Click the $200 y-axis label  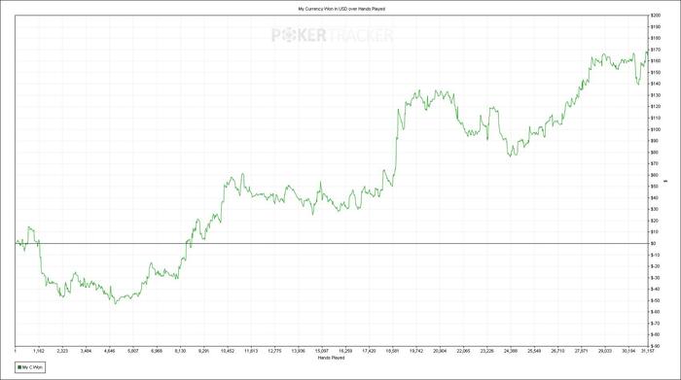656,16
